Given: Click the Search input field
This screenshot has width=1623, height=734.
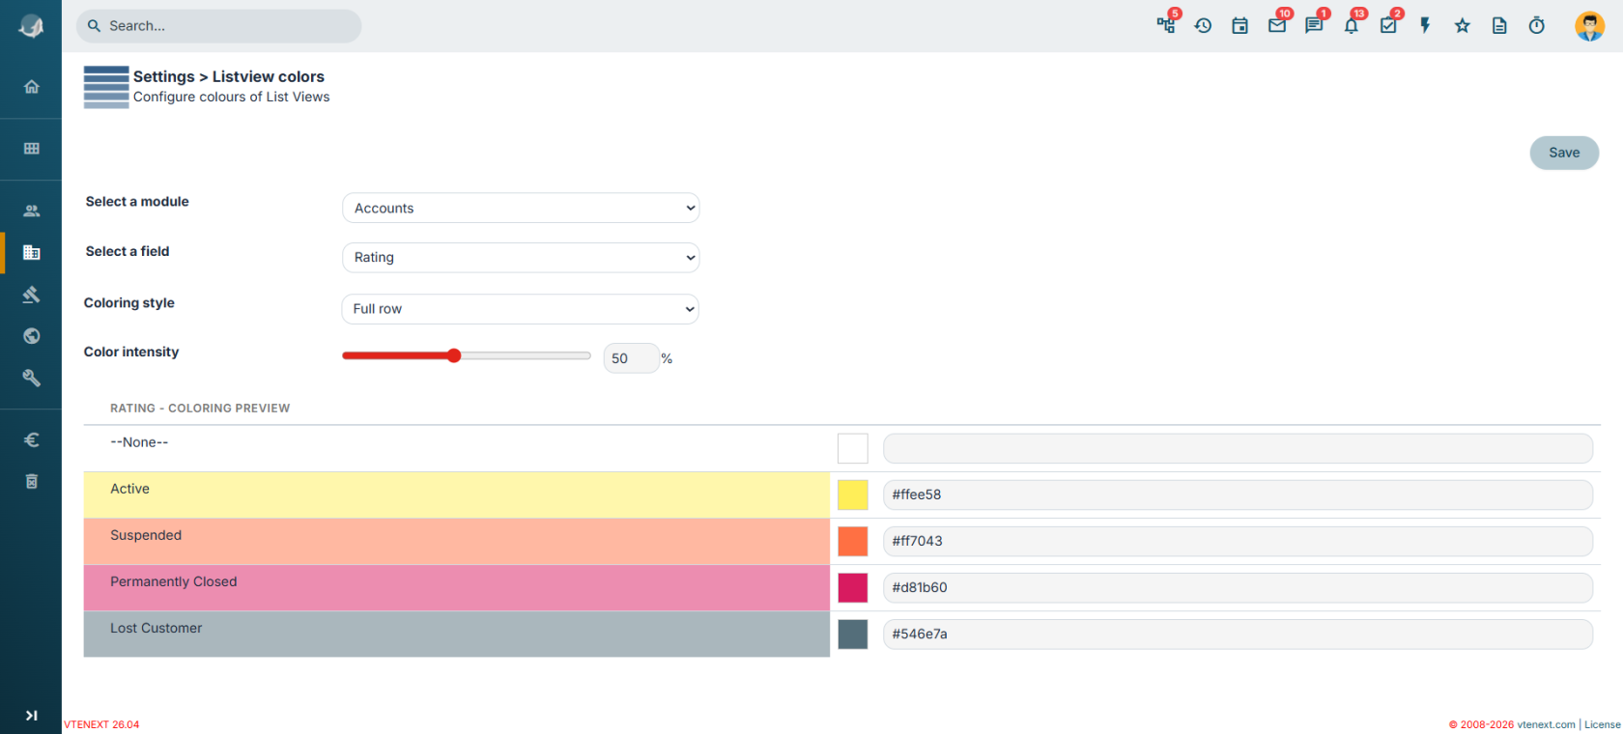Looking at the screenshot, I should [219, 26].
